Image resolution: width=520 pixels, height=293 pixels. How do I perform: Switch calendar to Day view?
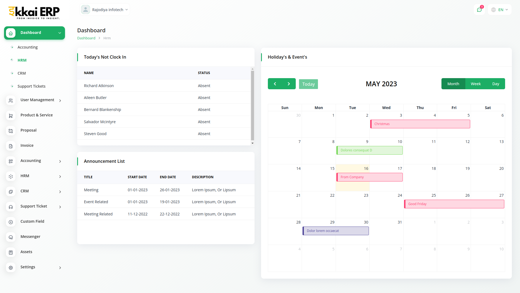[496, 84]
